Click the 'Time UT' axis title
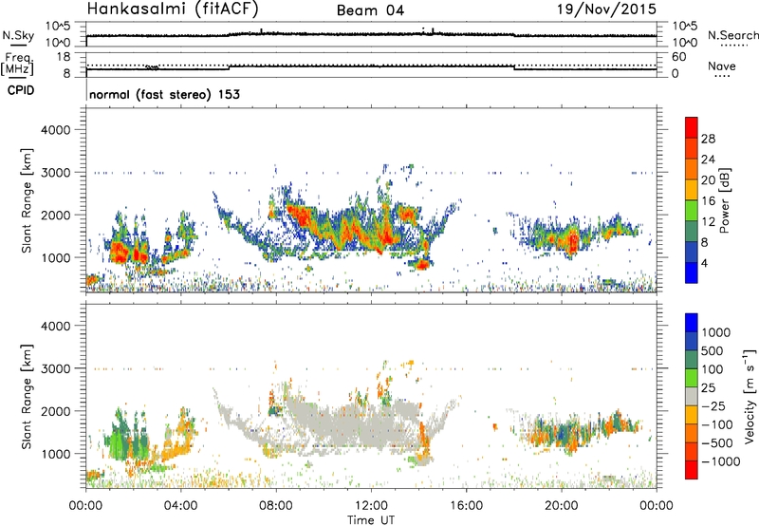 coord(371,520)
